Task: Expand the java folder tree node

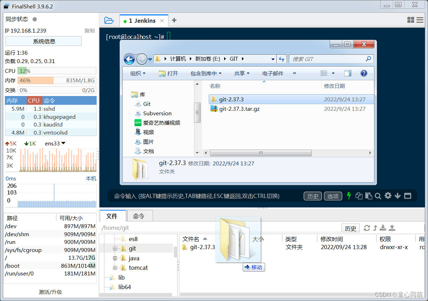Action: (115, 258)
